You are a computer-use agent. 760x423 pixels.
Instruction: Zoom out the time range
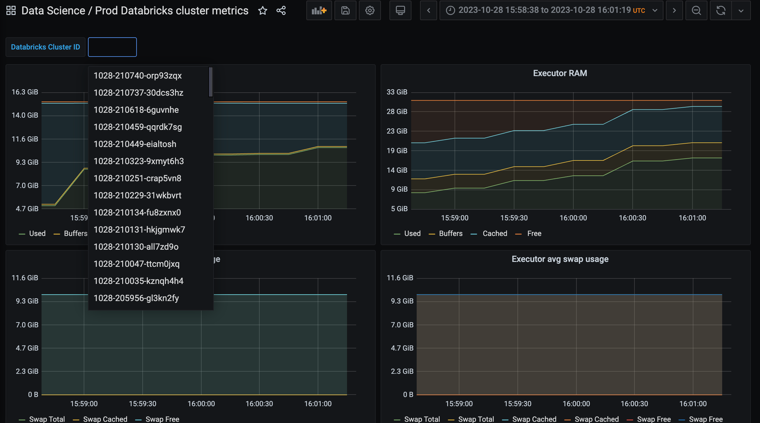696,11
